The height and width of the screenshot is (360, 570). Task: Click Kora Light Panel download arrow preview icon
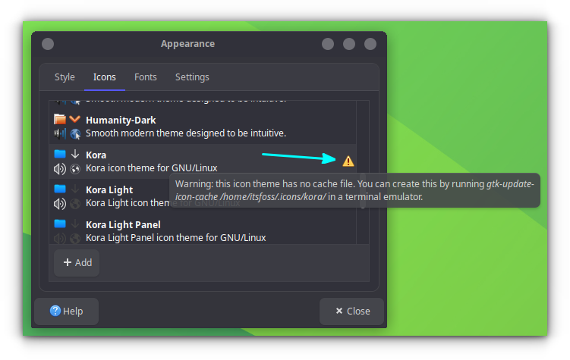coord(75,224)
